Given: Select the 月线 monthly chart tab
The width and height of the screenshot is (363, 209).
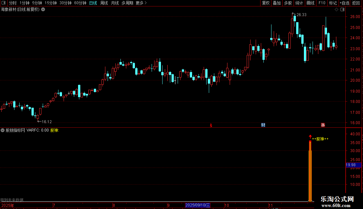Looking at the screenshot, I should [115, 3].
